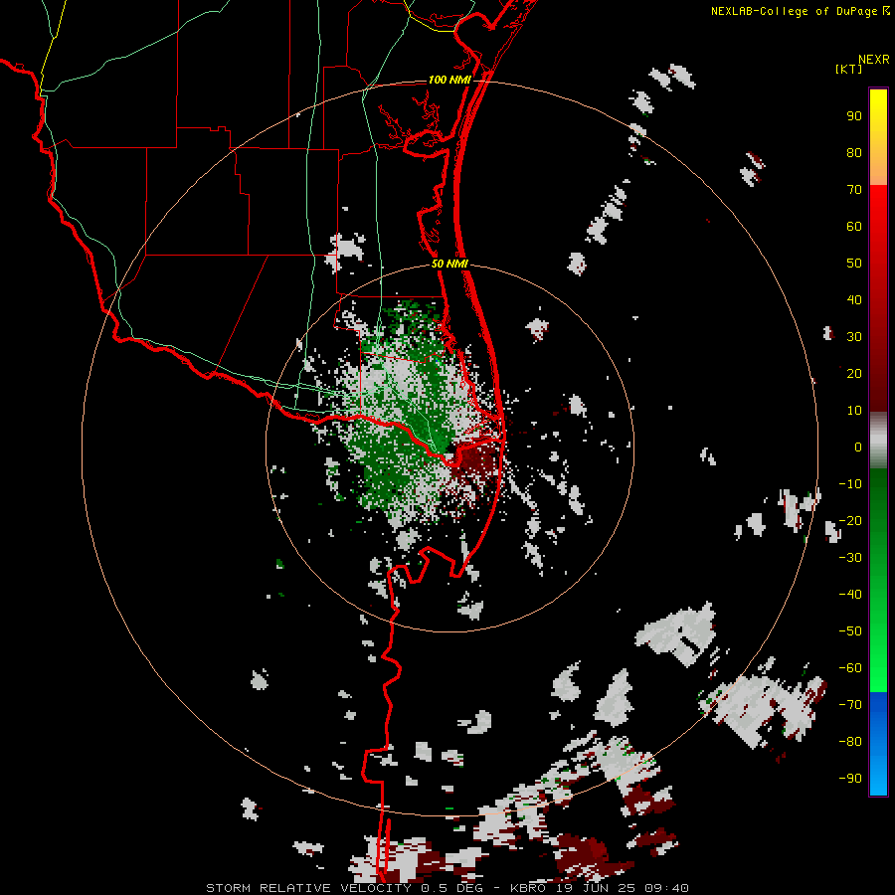The width and height of the screenshot is (895, 895).
Task: Click the -20 value on velocity scale
Action: click(850, 521)
